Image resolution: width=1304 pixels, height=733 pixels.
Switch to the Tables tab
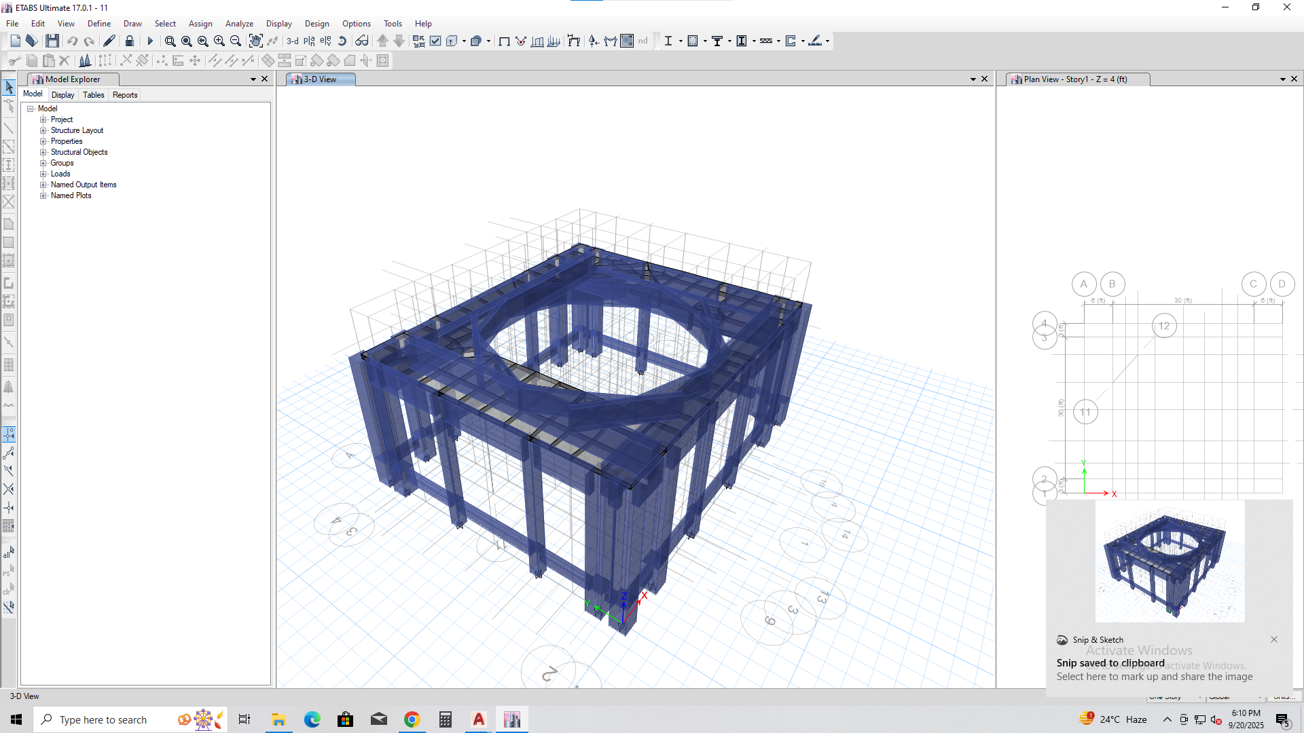click(94, 95)
